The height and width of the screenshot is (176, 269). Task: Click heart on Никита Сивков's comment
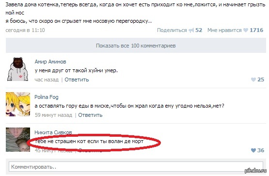[253, 150]
